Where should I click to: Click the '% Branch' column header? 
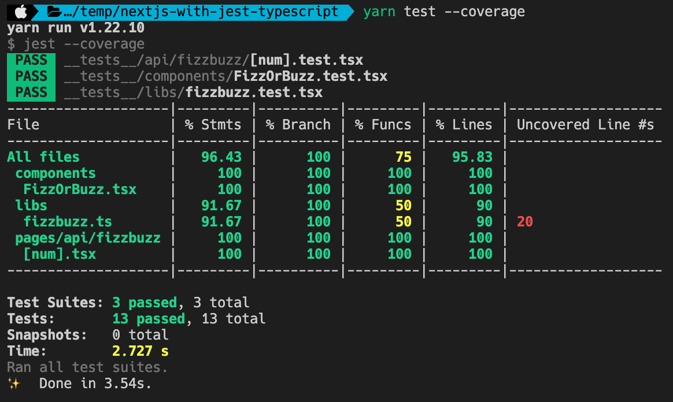298,125
